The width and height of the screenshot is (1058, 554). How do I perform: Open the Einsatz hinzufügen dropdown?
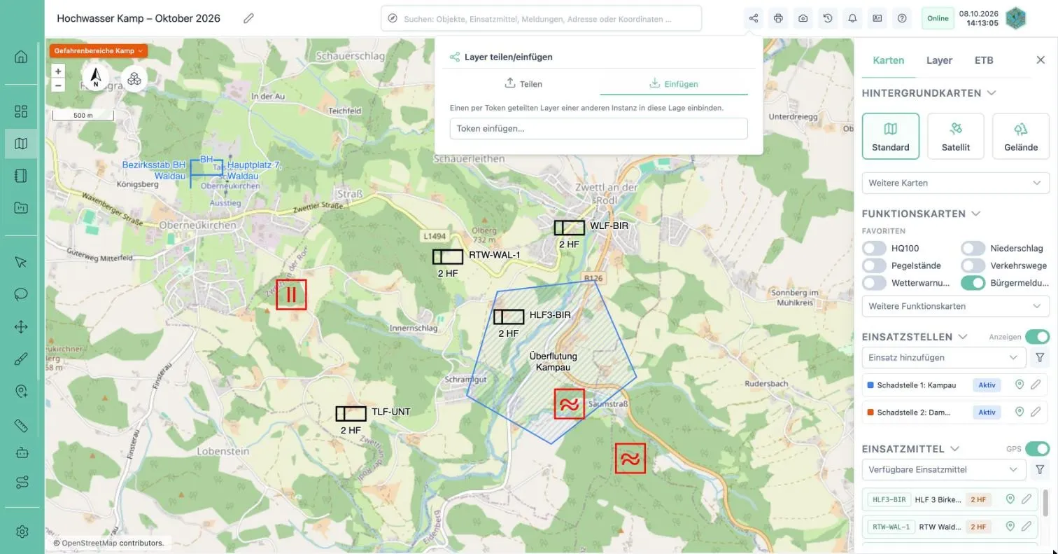click(x=944, y=357)
